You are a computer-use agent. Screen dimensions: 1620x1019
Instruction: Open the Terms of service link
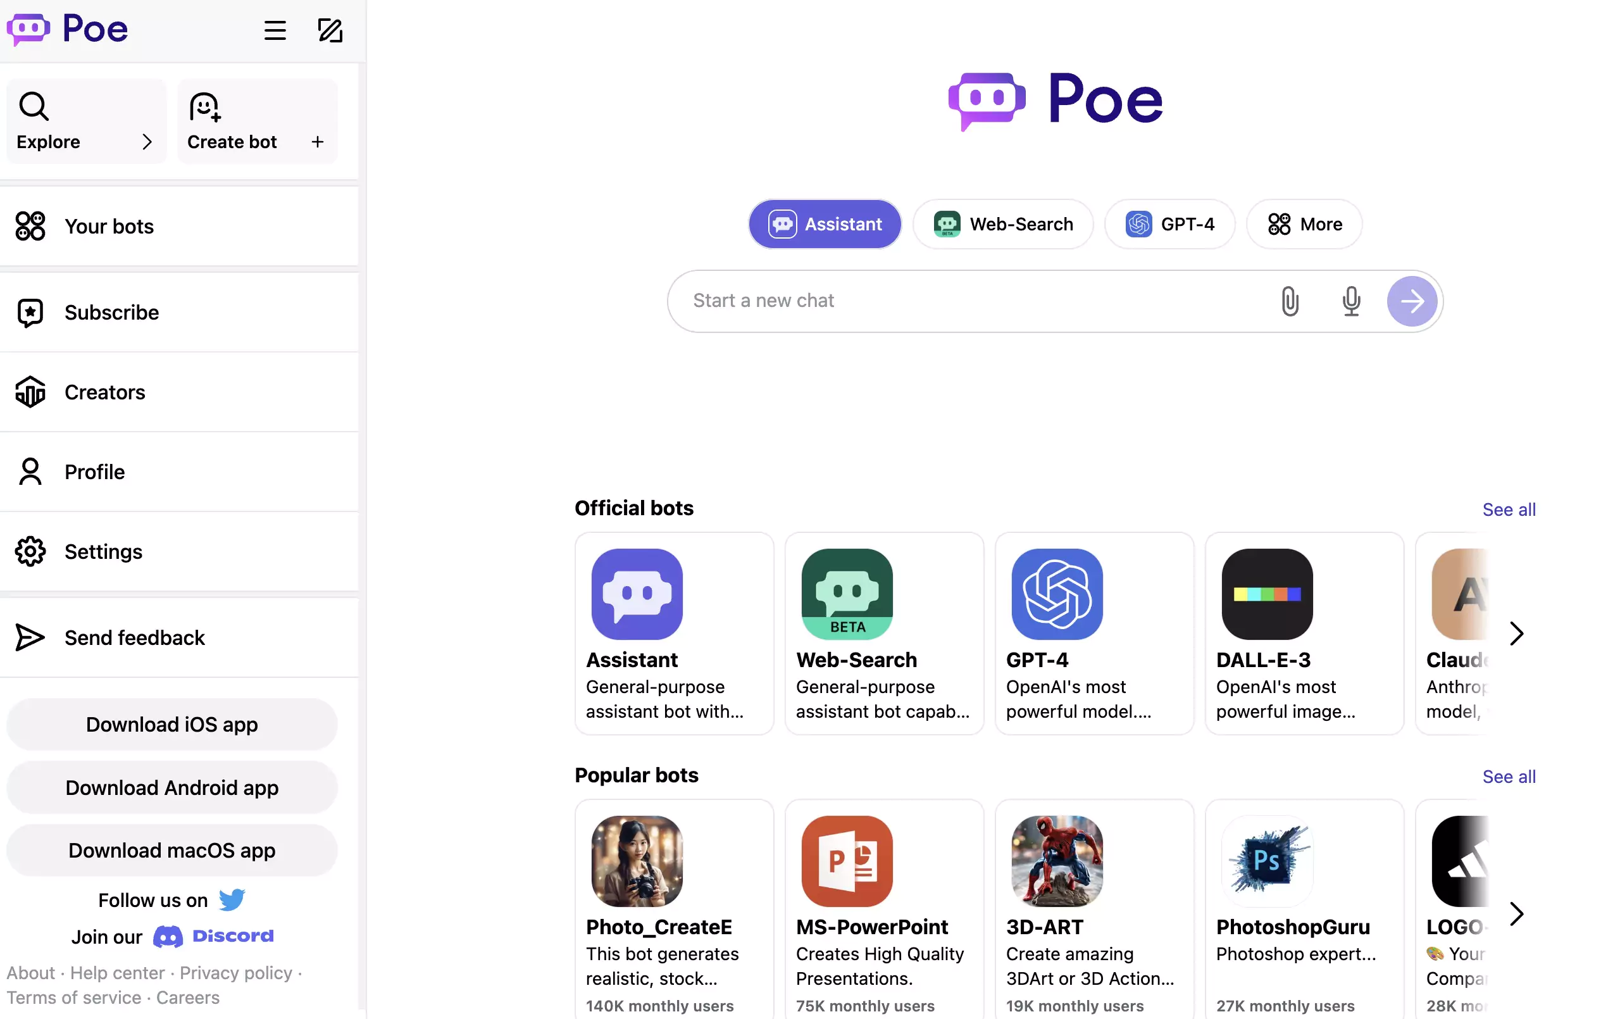coord(74,998)
